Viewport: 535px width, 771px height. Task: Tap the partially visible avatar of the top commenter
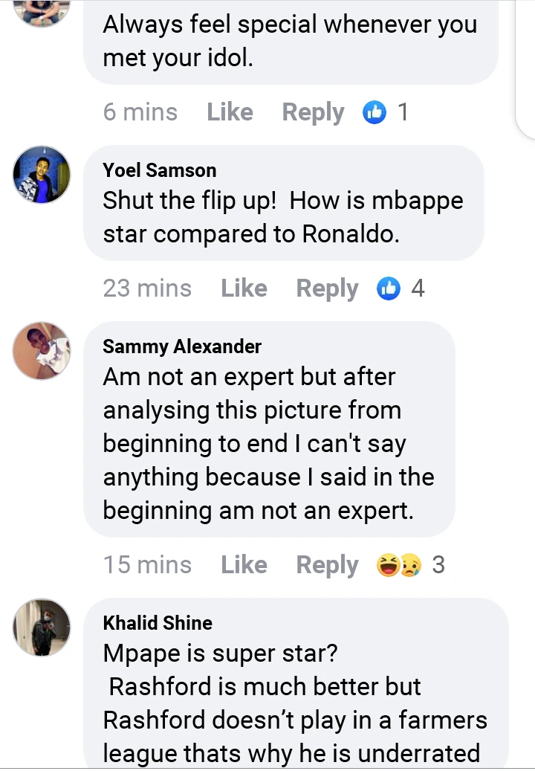42,11
